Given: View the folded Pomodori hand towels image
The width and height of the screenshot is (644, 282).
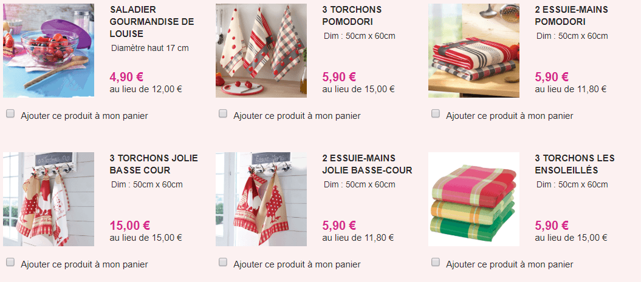Looking at the screenshot, I should 473,50.
